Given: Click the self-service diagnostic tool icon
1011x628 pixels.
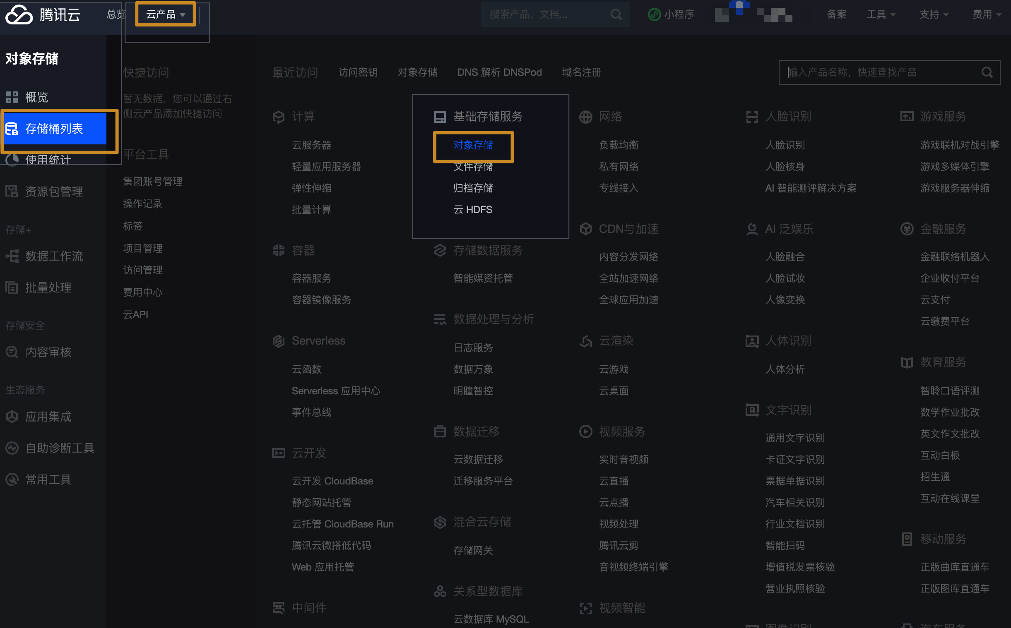Looking at the screenshot, I should 12,448.
